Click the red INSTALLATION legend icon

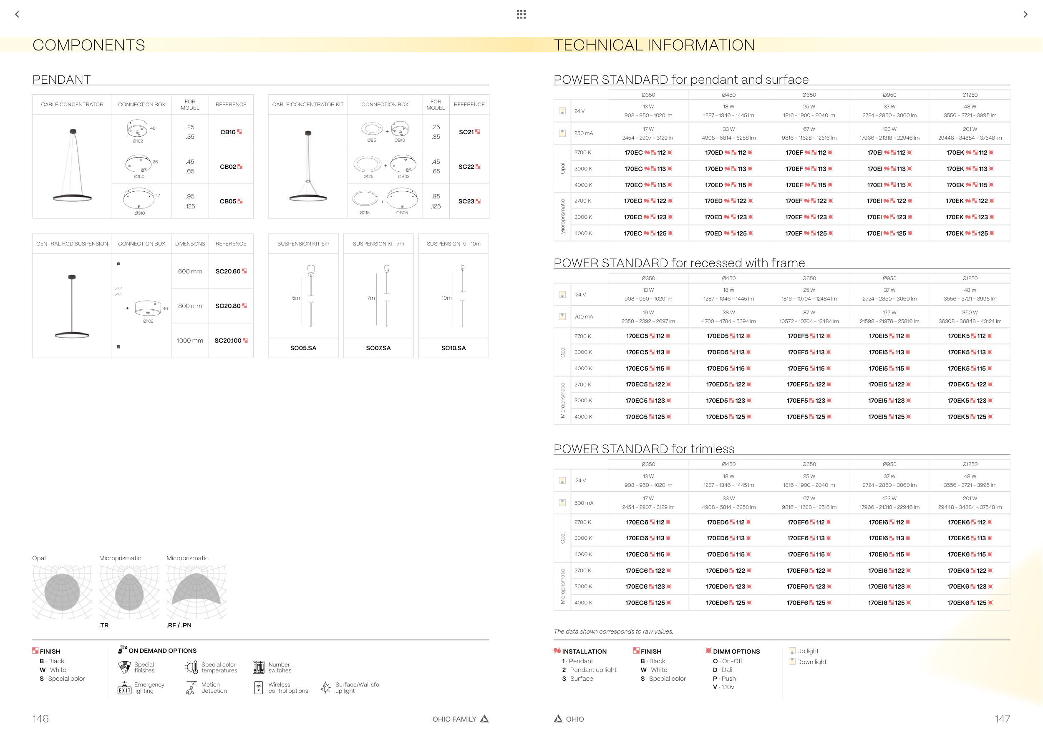click(x=557, y=651)
